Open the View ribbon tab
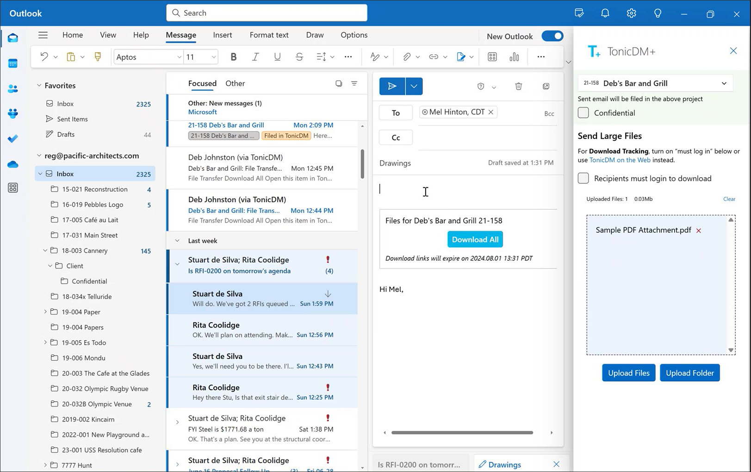Screen dimensions: 751x472 108,35
